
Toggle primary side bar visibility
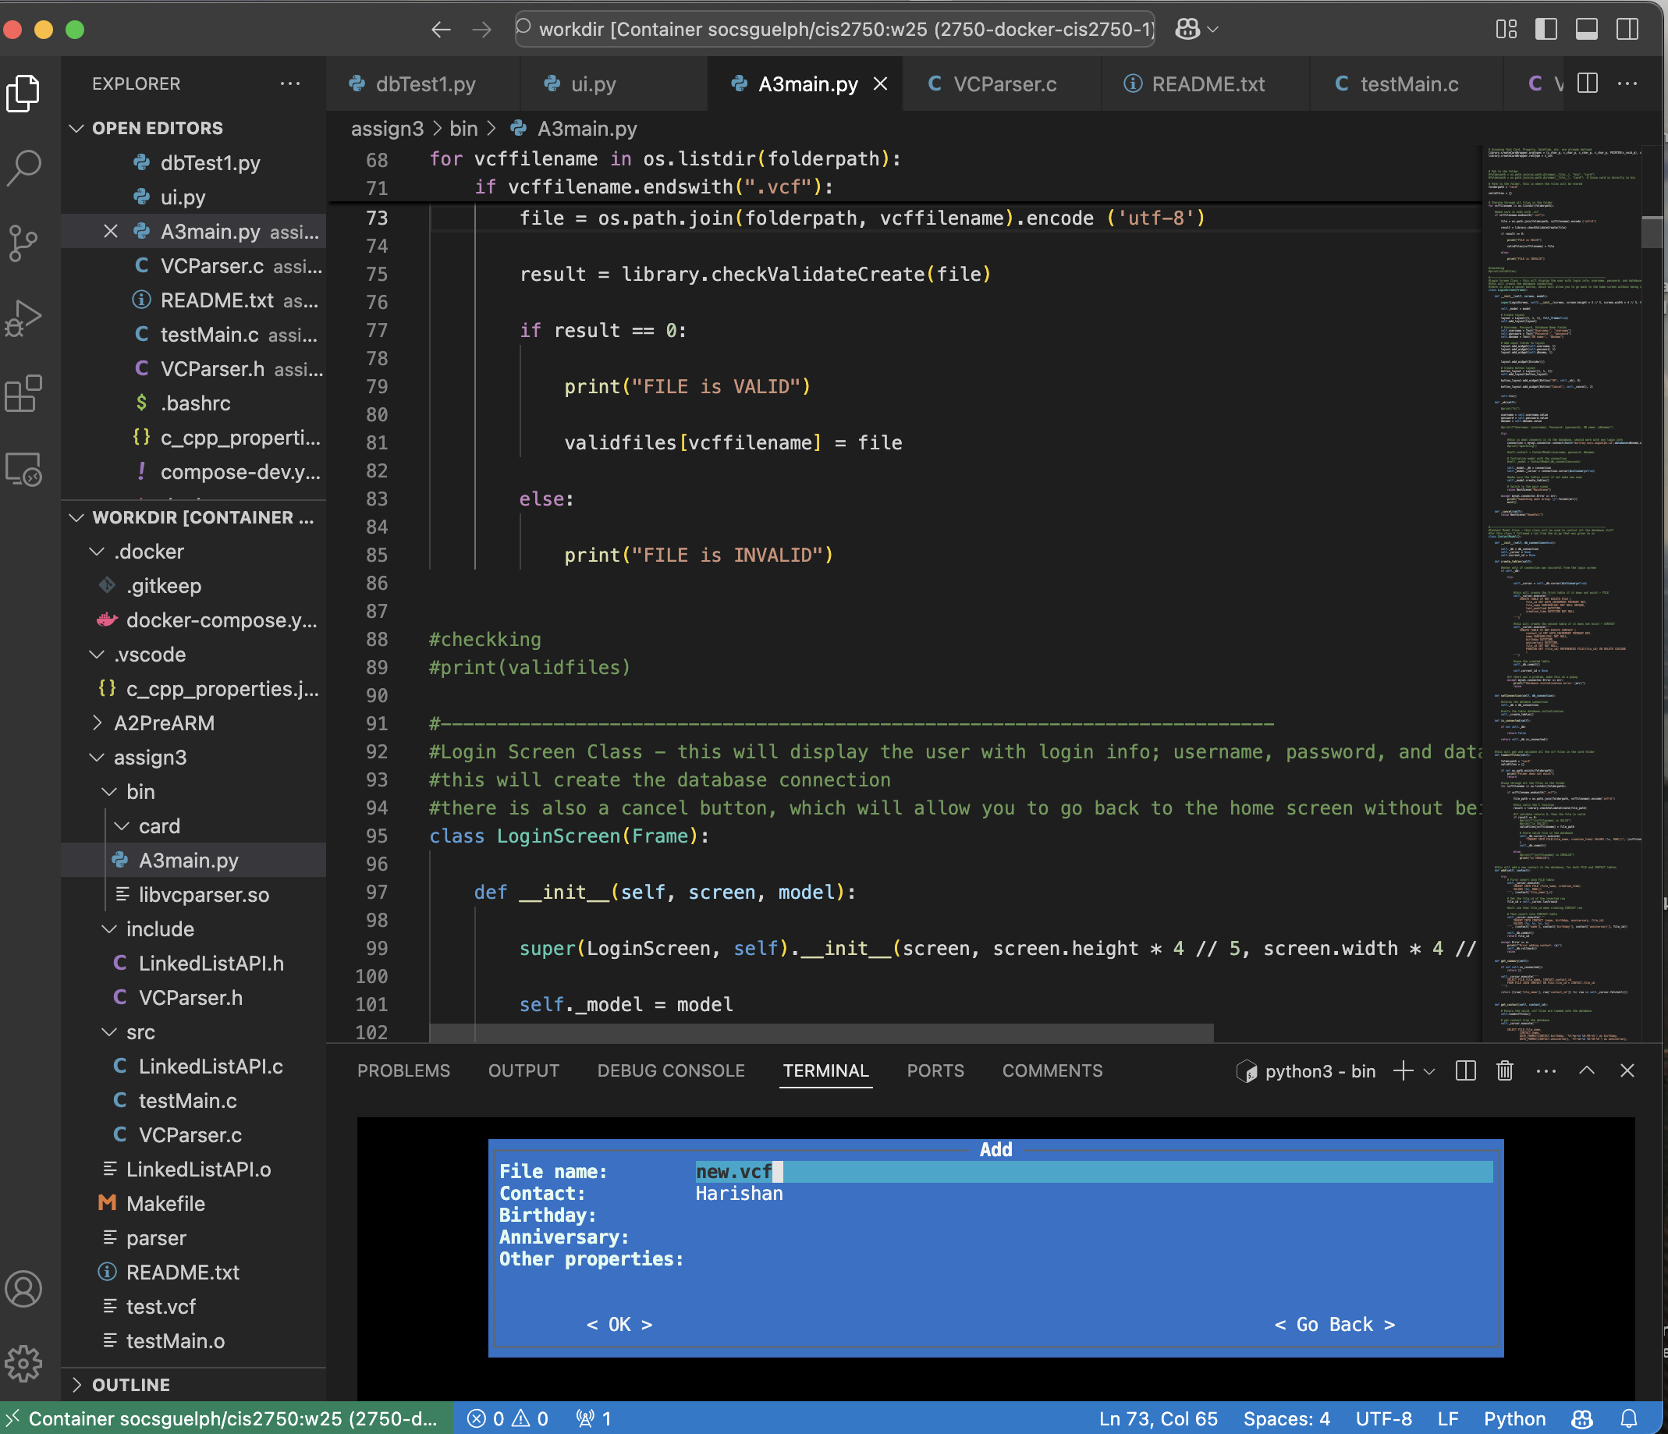click(1546, 30)
